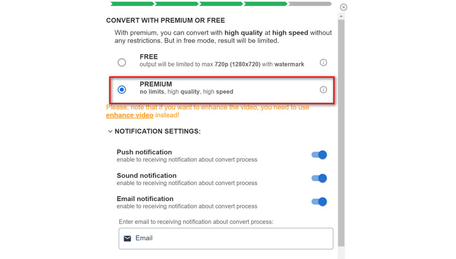Click the envelope icon in email field
The width and height of the screenshot is (456, 259).
click(128, 239)
